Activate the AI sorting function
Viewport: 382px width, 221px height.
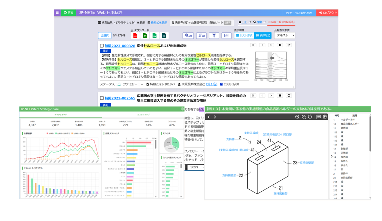point(201,35)
